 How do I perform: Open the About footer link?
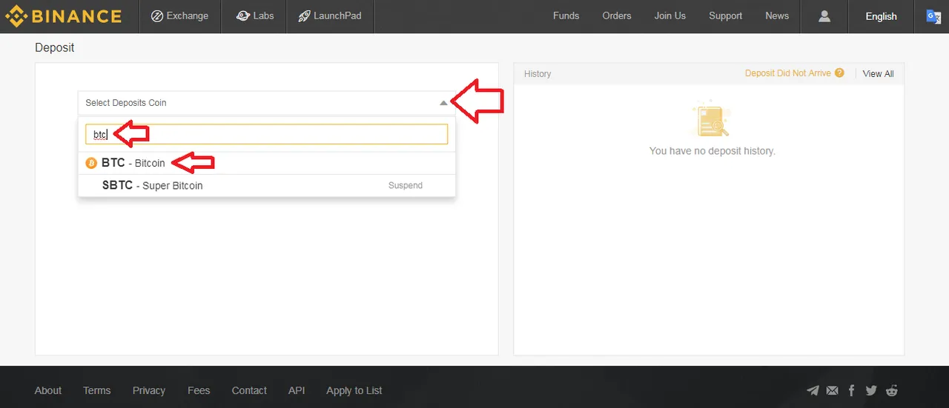48,390
